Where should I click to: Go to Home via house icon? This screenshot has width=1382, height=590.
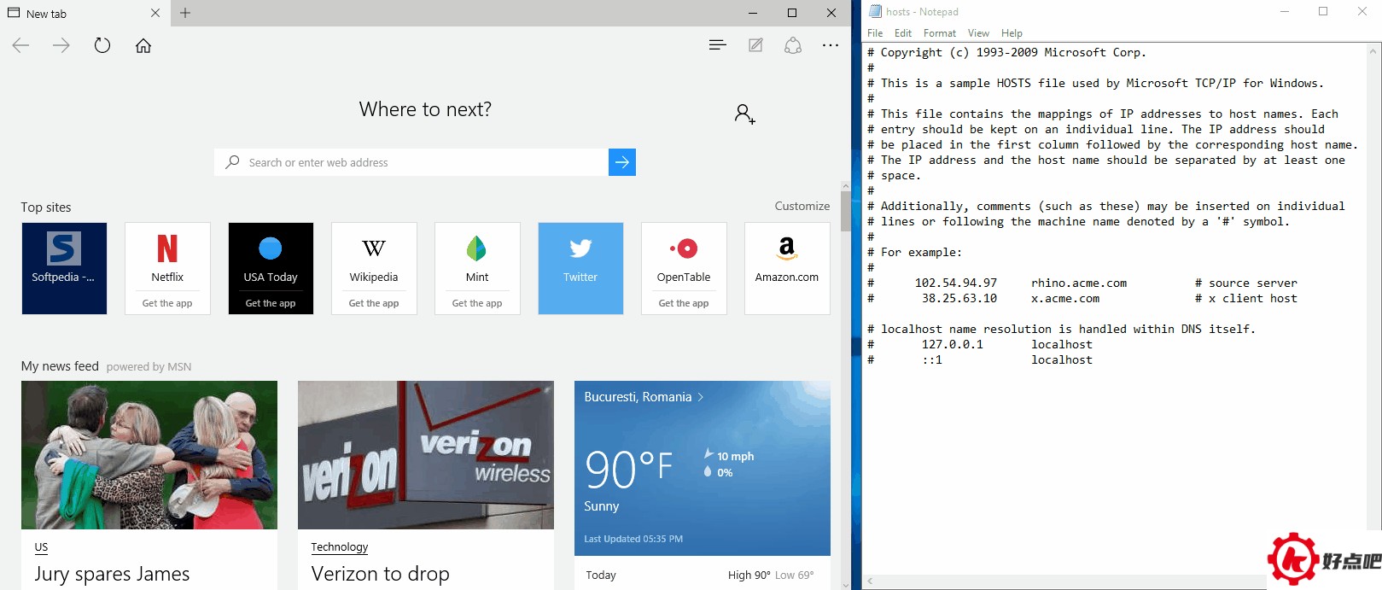pos(143,46)
